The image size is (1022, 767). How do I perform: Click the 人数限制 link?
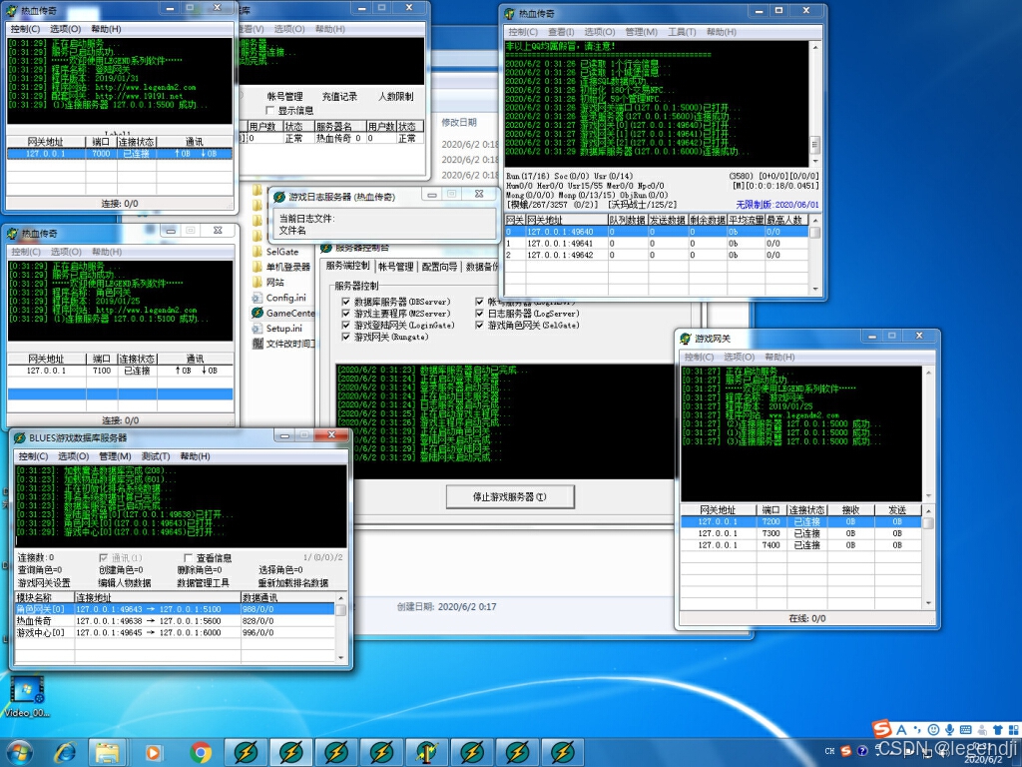pos(395,96)
